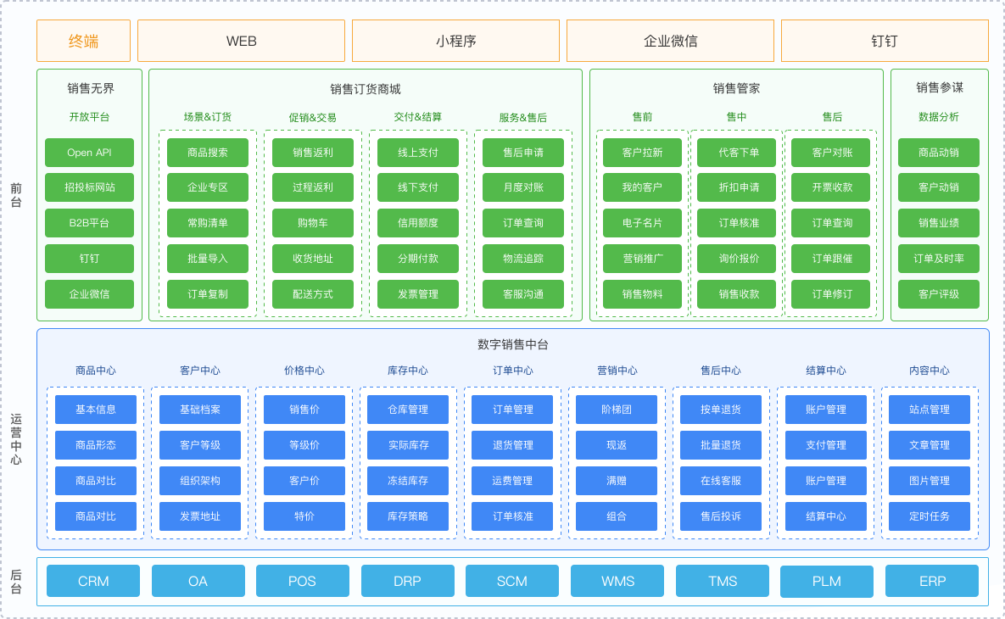Screen dimensions: 1005x619
Task: Select the B2B平台 block
Action: [89, 223]
